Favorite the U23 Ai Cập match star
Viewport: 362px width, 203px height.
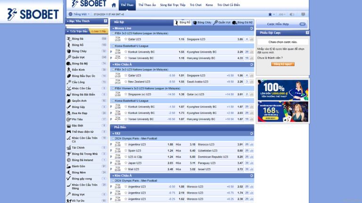click(126, 157)
